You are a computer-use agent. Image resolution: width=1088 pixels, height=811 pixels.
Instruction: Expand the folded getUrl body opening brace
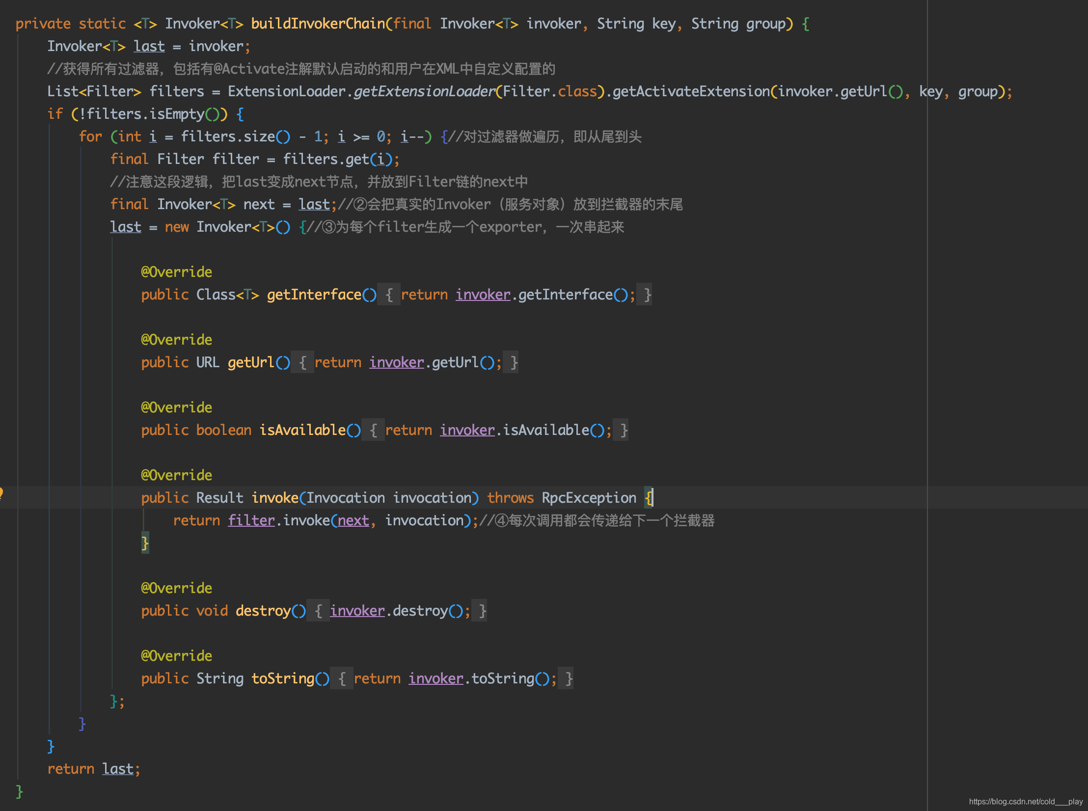click(302, 362)
